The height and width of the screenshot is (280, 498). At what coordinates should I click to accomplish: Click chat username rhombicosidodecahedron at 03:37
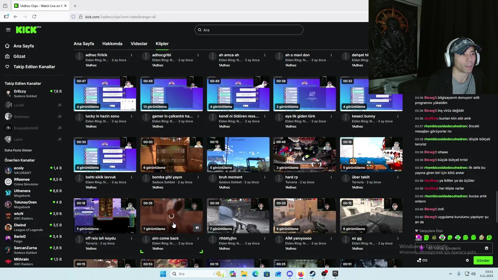[445, 126]
